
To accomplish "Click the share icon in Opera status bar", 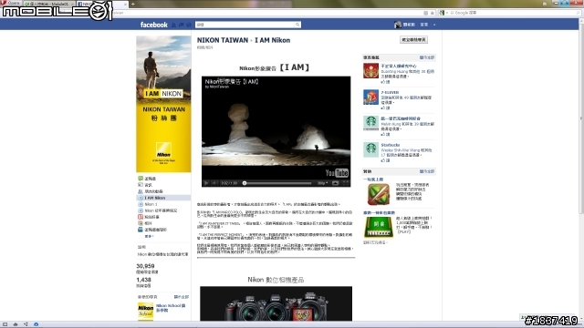I will click(x=26, y=324).
